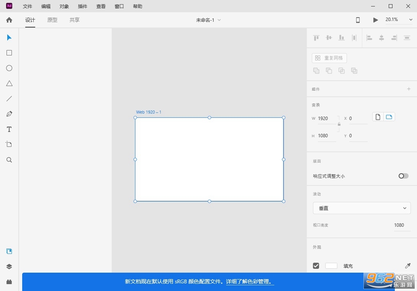This screenshot has width=417, height=291.
Task: Open the 帮助 menu
Action: click(x=137, y=7)
